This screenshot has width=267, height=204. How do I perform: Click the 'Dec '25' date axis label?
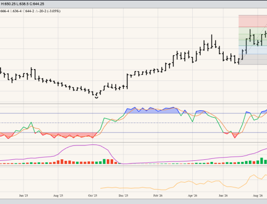(x=123, y=195)
